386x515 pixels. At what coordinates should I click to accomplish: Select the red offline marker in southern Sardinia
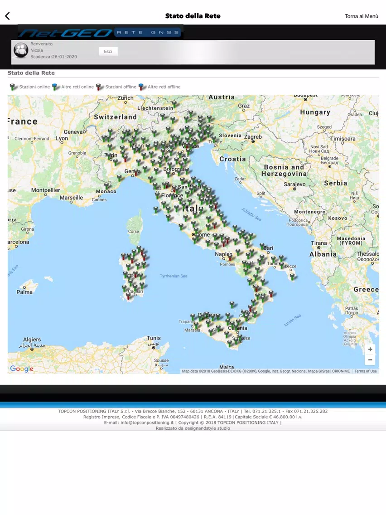tap(128, 296)
